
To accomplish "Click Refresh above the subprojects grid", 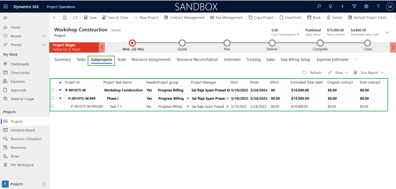I will (312, 73).
